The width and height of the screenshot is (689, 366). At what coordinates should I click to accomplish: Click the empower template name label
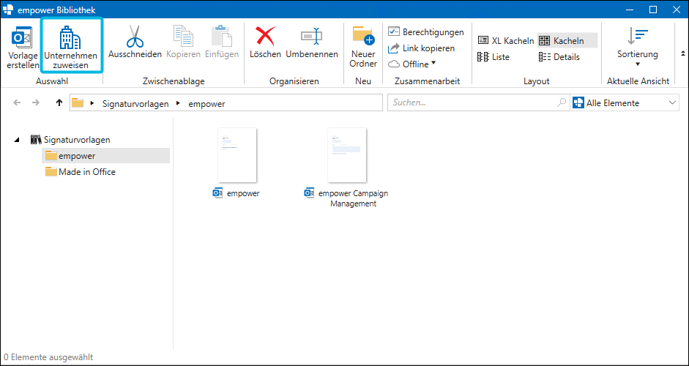(x=243, y=193)
